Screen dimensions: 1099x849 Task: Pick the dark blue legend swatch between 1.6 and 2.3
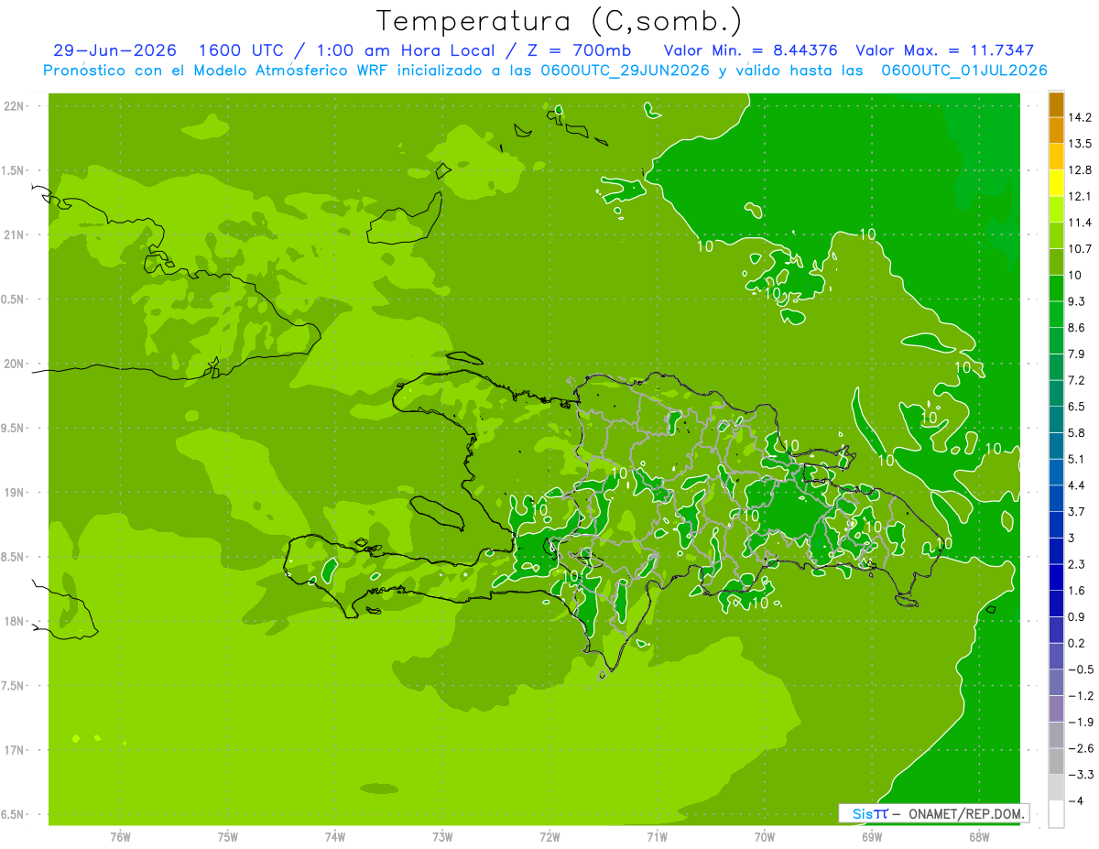pos(1056,577)
